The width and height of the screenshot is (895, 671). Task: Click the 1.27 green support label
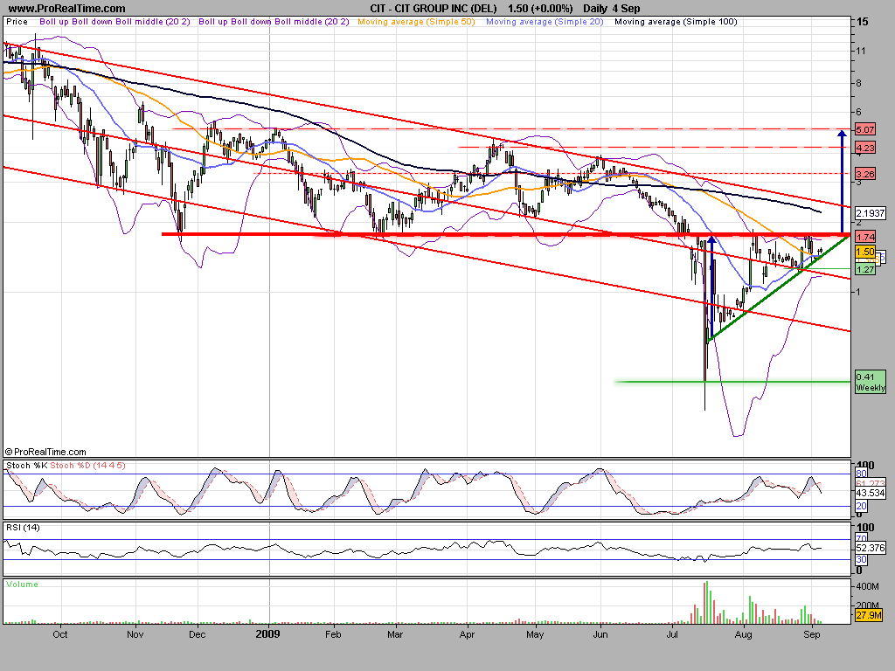click(x=865, y=269)
